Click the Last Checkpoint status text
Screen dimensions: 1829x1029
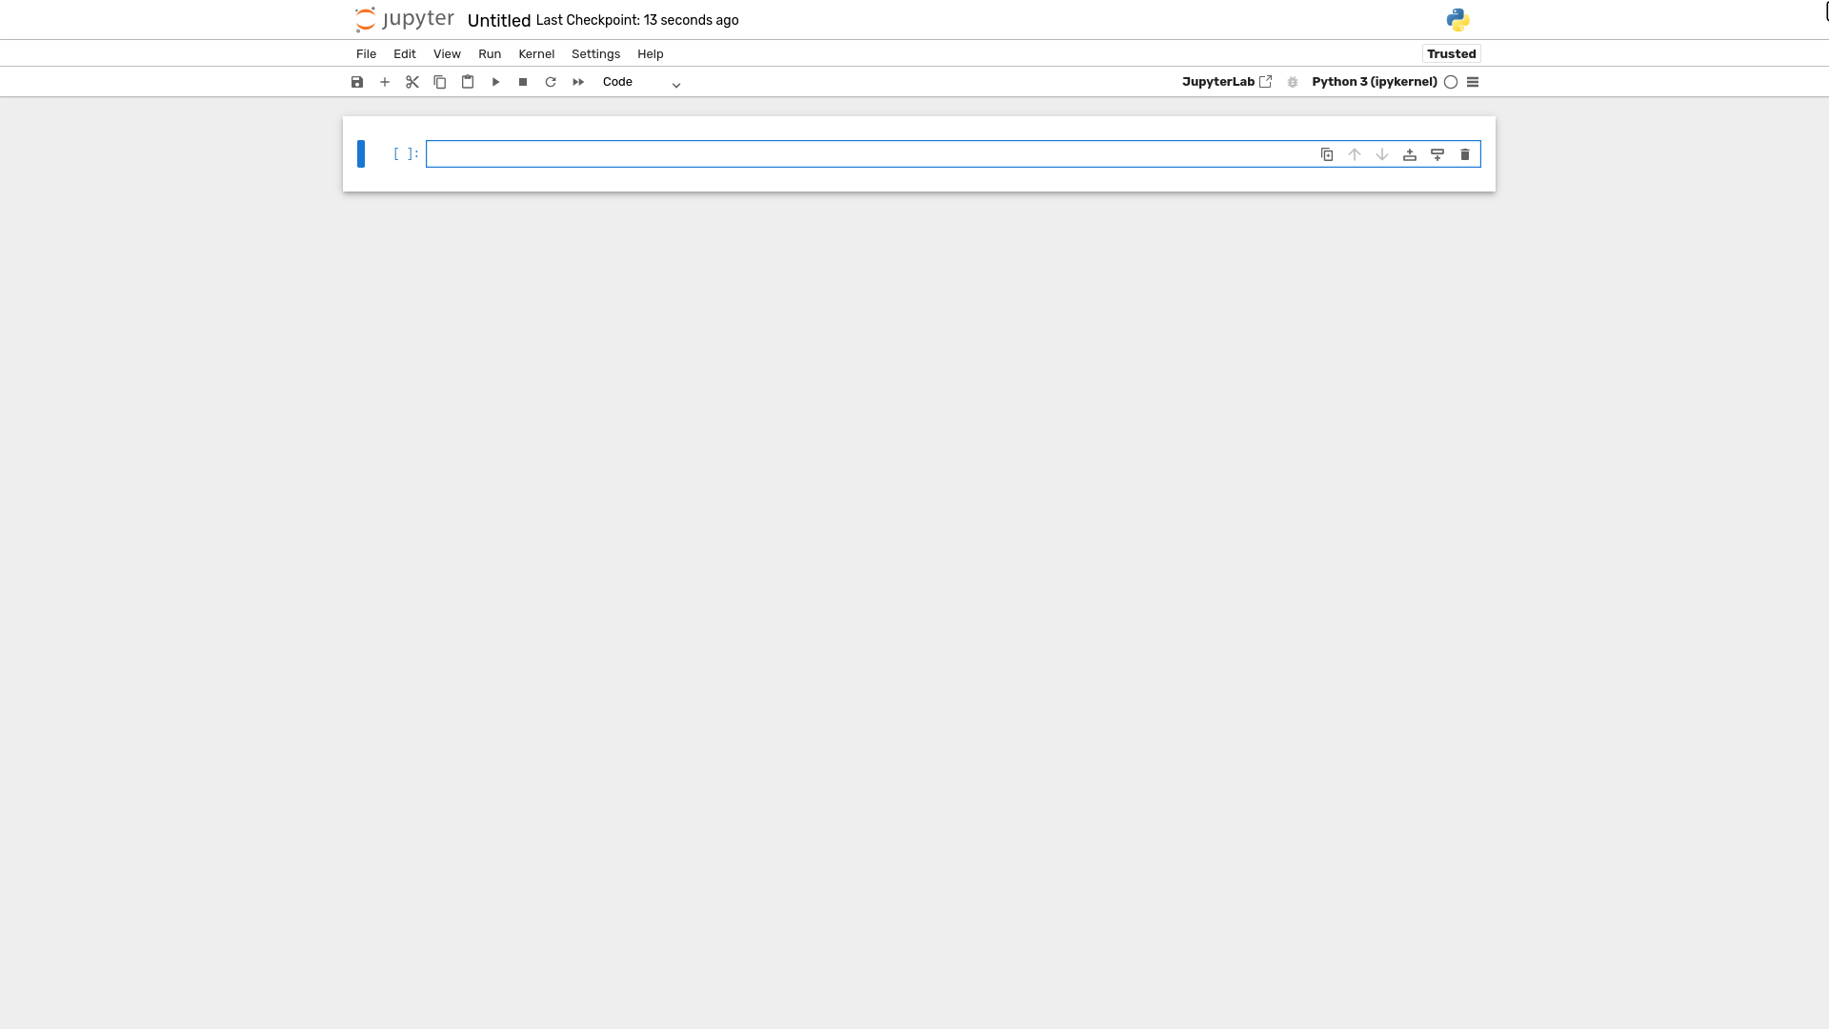(x=637, y=20)
